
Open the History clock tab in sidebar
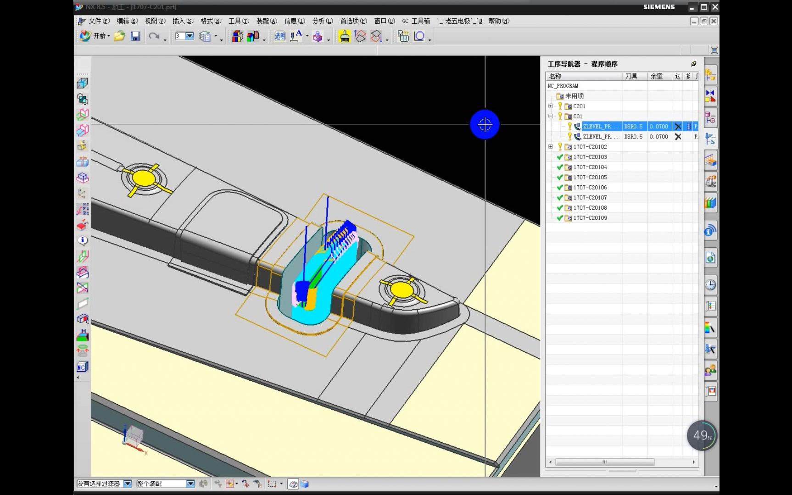[x=710, y=285]
